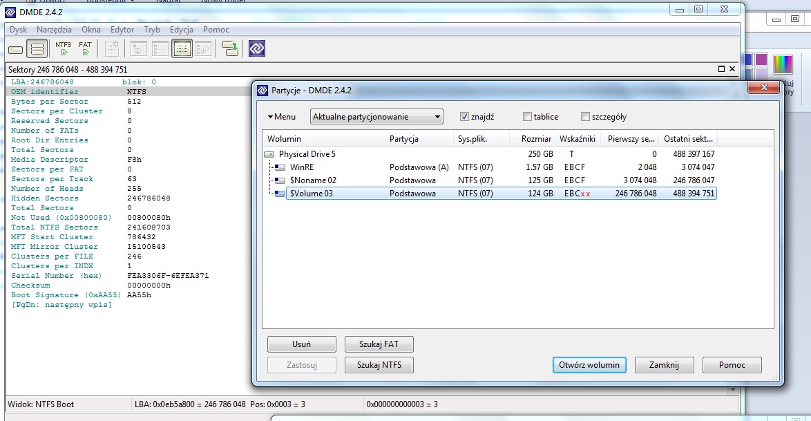Open the Menu dropdown in Partycje dialog
Screen dimensions: 811x421
(x=282, y=117)
